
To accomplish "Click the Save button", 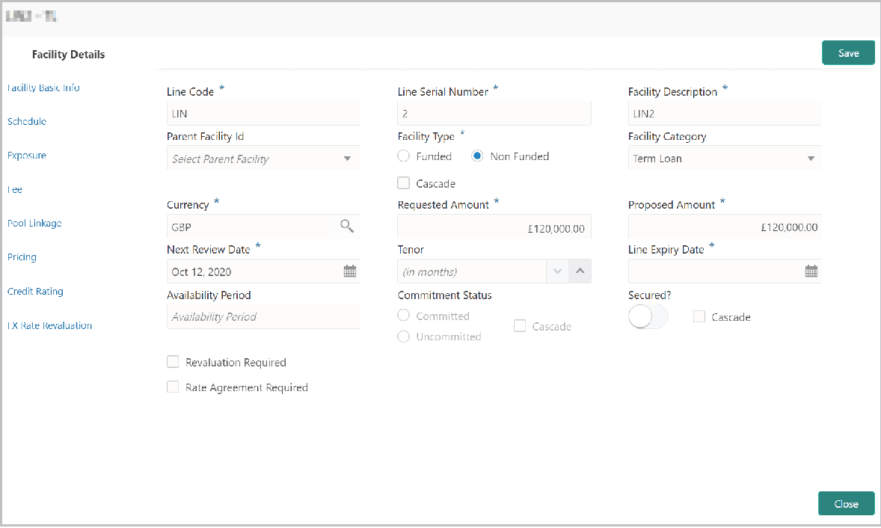I will [848, 53].
